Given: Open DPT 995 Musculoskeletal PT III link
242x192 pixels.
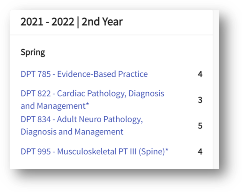Looking at the screenshot, I should pyautogui.click(x=94, y=151).
